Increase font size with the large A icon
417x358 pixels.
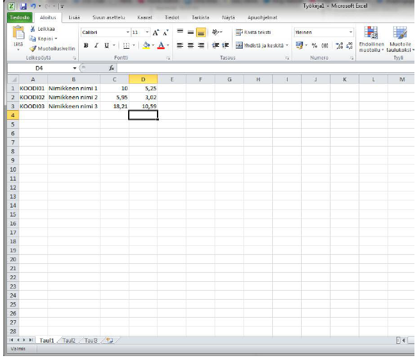pyautogui.click(x=156, y=33)
